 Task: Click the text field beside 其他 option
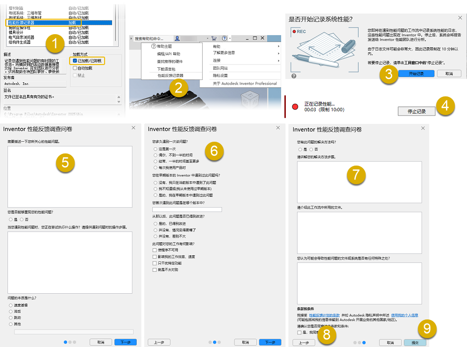74,332
